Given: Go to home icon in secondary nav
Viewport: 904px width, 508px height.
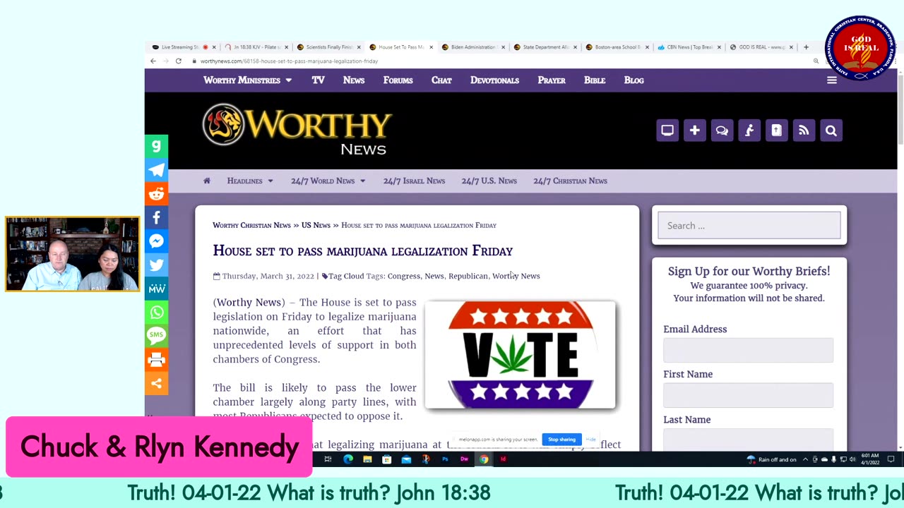Looking at the screenshot, I should [x=207, y=181].
